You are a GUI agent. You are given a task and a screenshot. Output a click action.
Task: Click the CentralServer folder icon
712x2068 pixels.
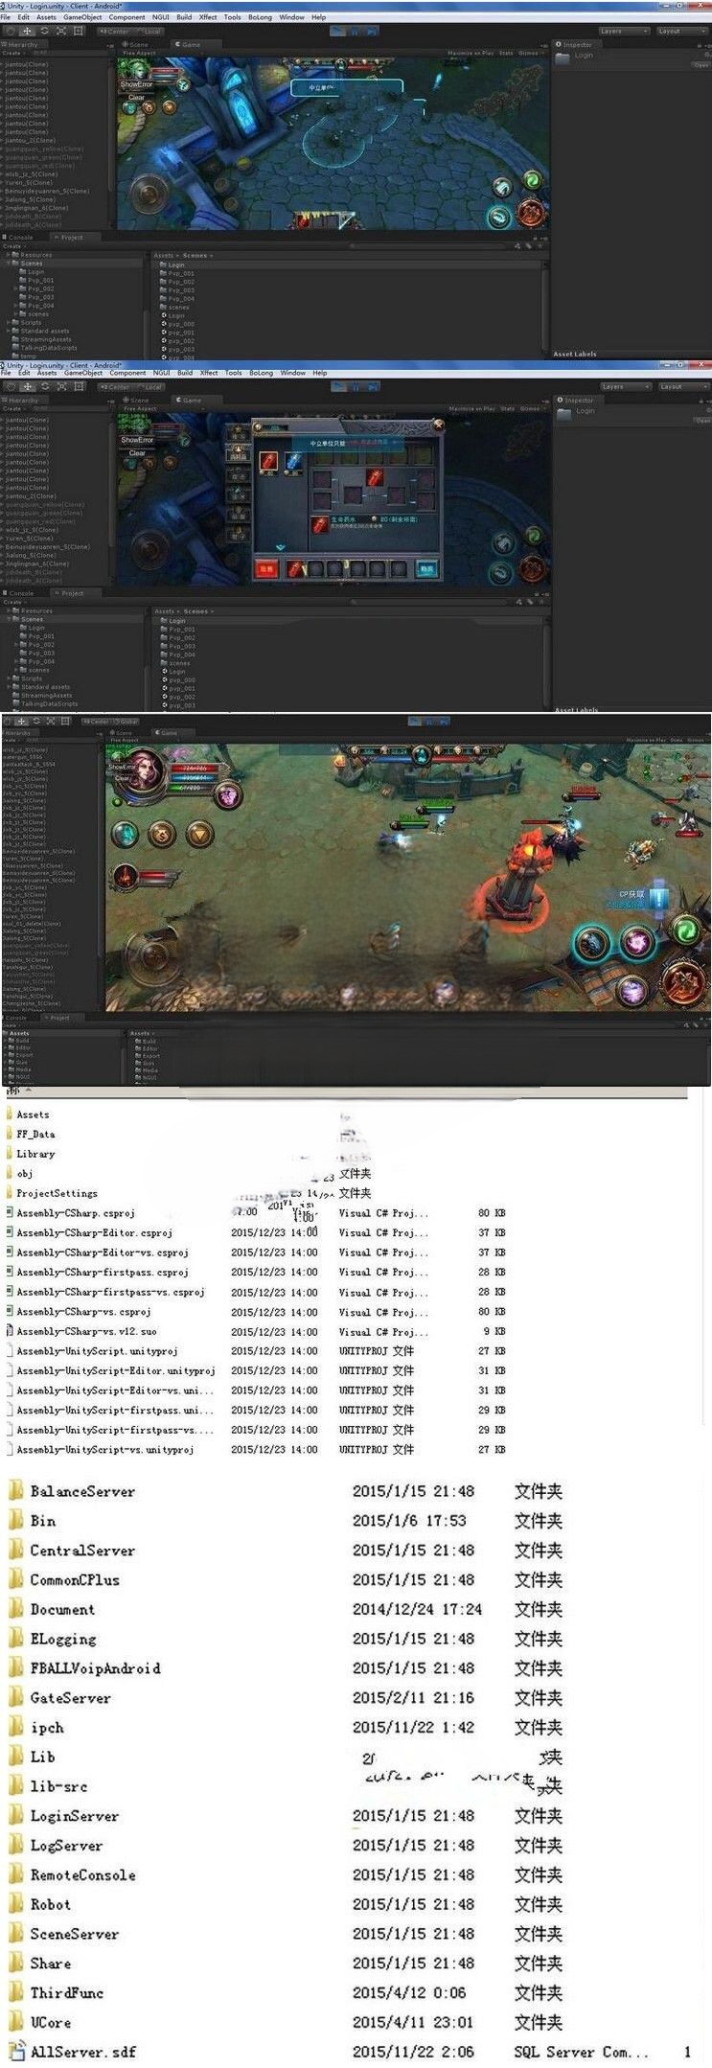16,1550
